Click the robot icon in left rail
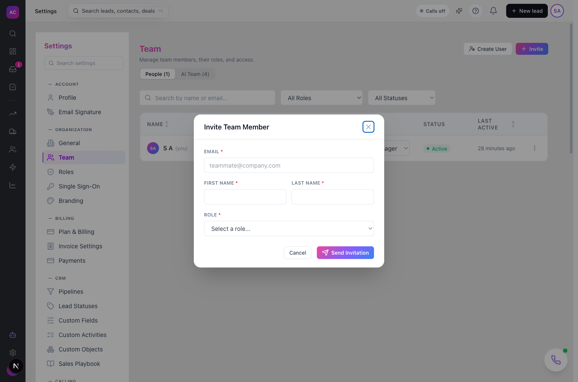This screenshot has width=578, height=382. [x=13, y=335]
